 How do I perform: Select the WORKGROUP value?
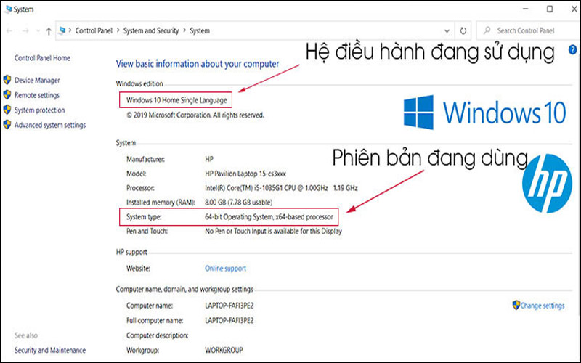tap(224, 351)
